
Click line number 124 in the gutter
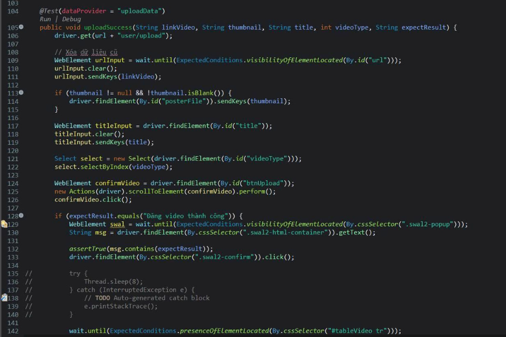[13, 183]
